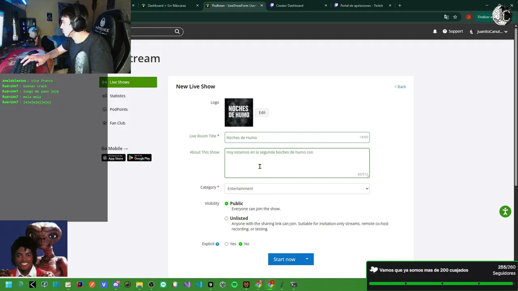This screenshot has height=291, width=518.
Task: Open Unity Hub from the taskbar
Action: [223, 285]
